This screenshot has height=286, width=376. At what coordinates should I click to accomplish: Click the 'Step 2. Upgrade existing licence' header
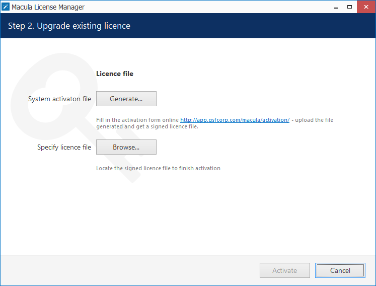[x=69, y=26]
